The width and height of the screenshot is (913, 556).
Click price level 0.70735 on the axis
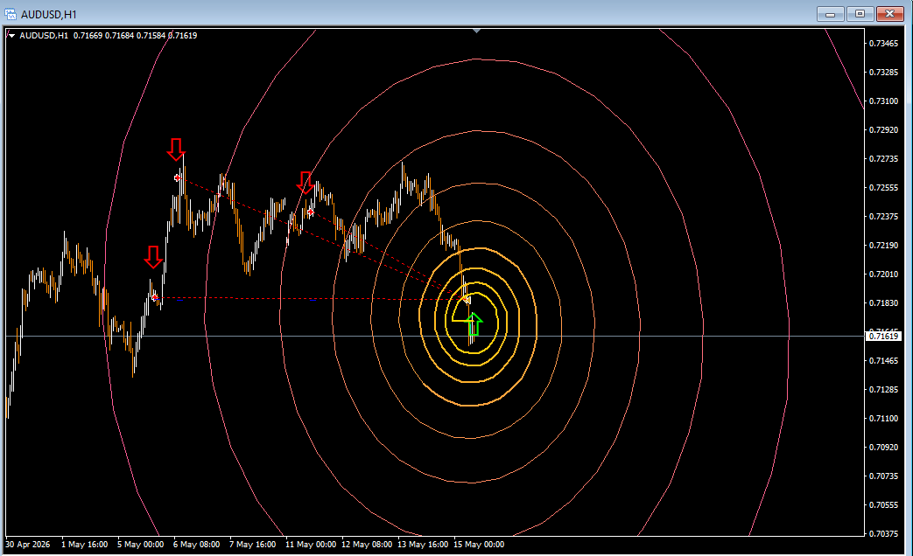point(883,476)
